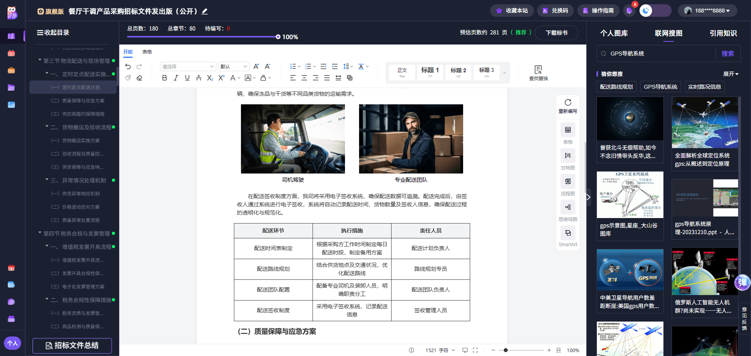The image size is (751, 356).
Task: Open the font size dropdown 默认
Action: coord(234,66)
